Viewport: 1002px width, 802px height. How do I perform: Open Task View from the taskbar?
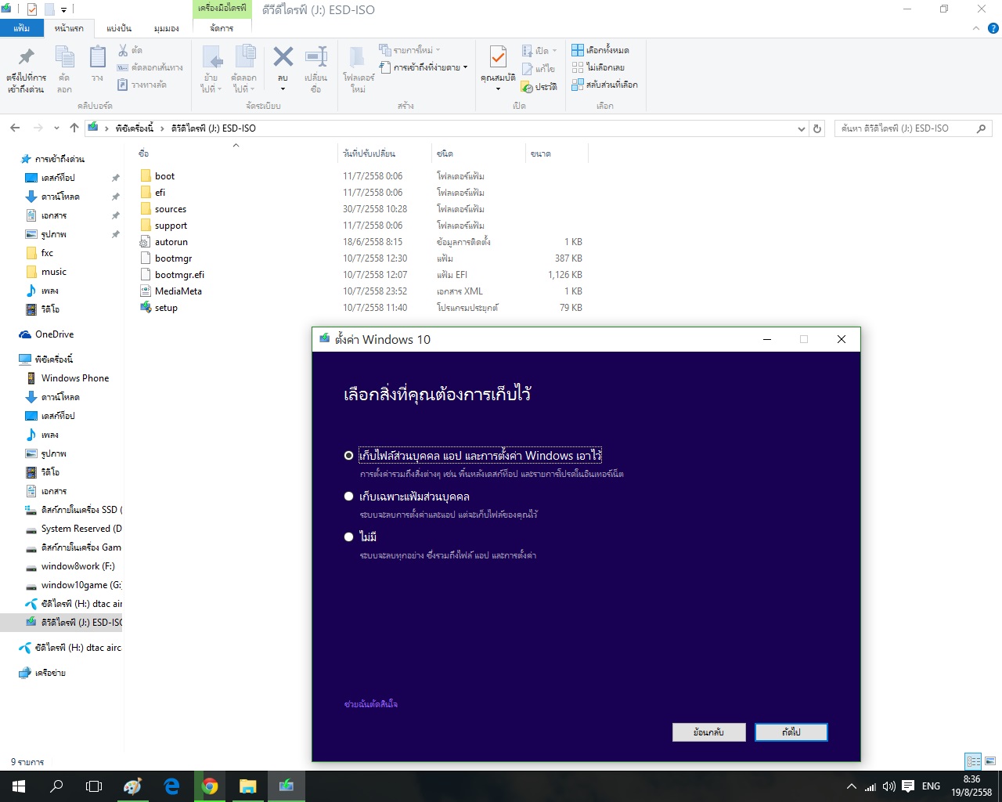94,786
